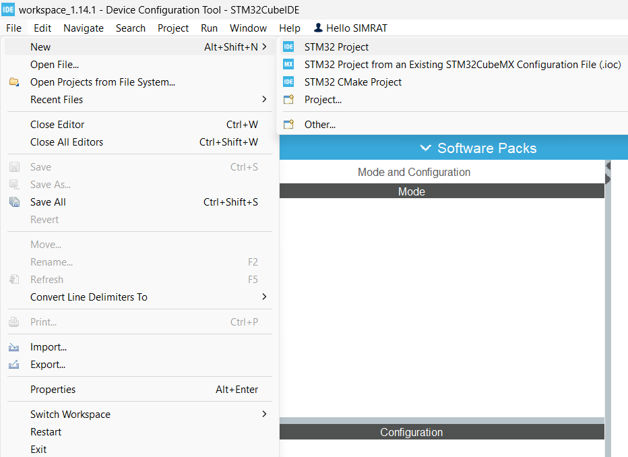Open the Project menu
This screenshot has height=457, width=628.
pos(173,28)
